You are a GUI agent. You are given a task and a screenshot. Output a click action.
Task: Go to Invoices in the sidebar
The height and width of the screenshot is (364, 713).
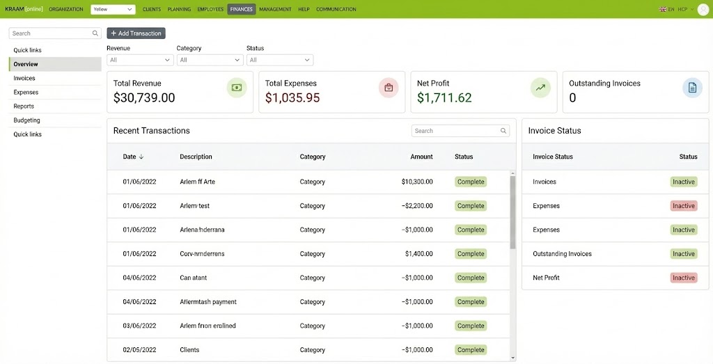(x=24, y=78)
